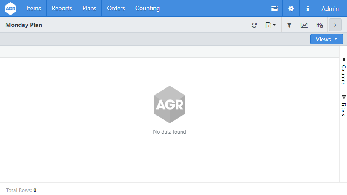Open the Items menu

[34, 9]
